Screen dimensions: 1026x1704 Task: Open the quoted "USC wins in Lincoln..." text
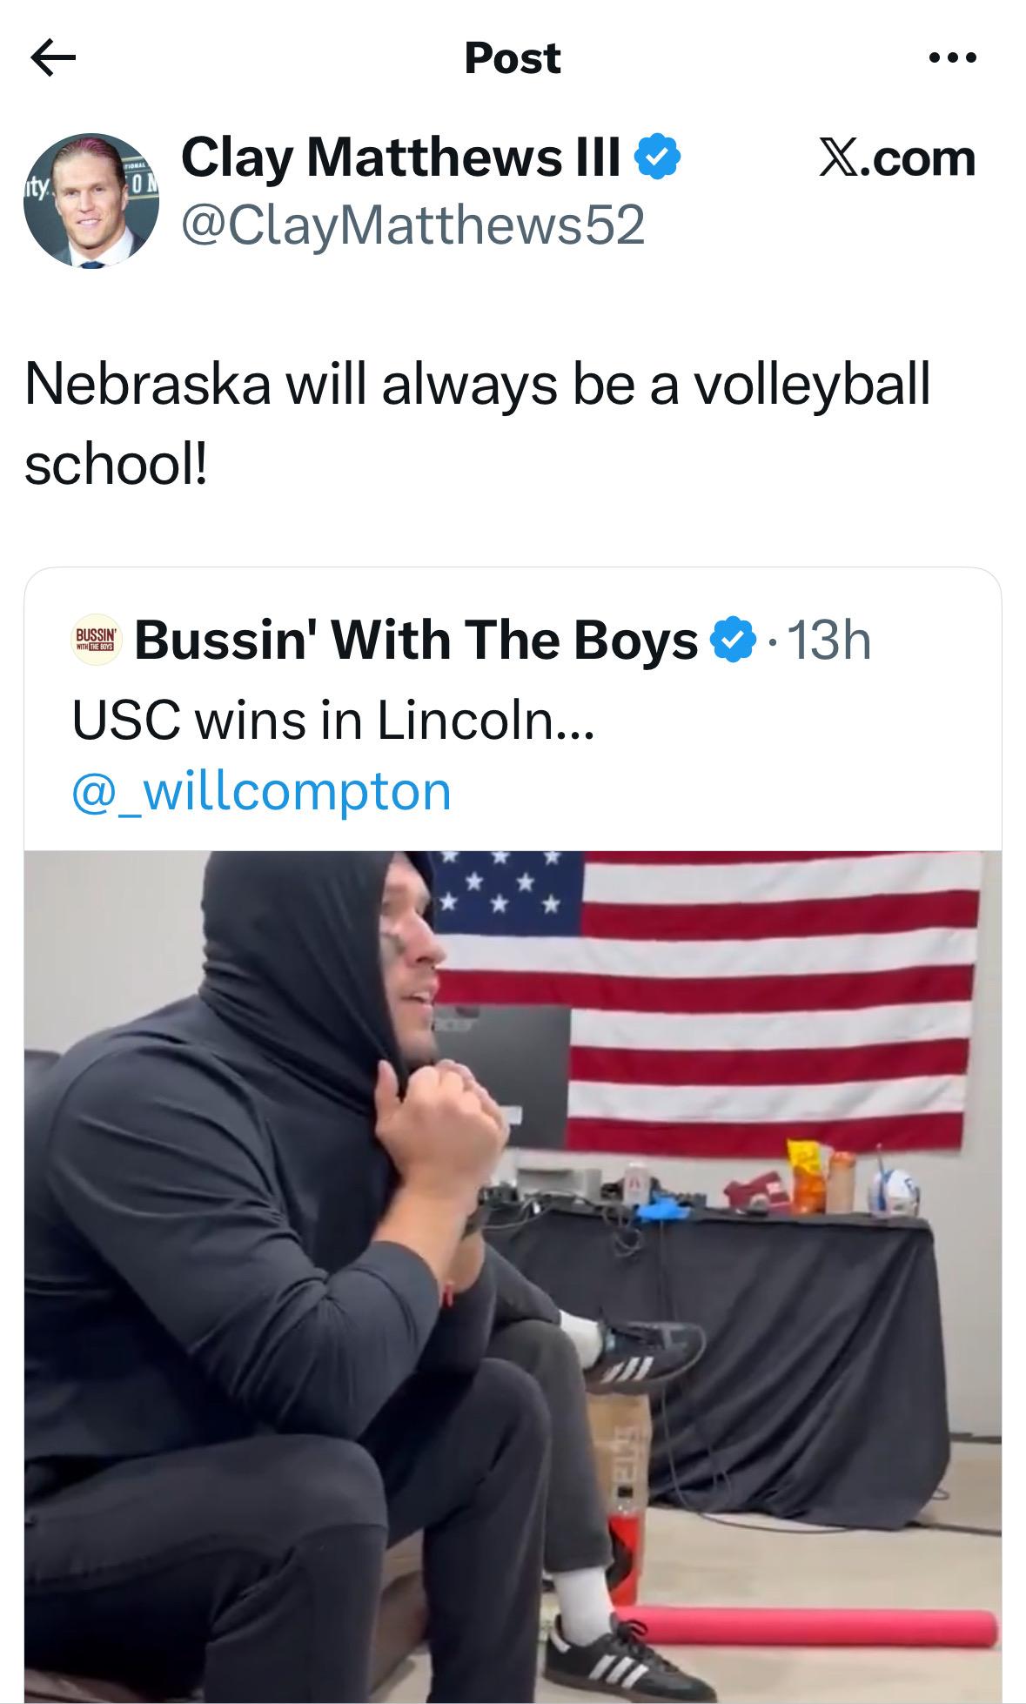pyautogui.click(x=333, y=721)
